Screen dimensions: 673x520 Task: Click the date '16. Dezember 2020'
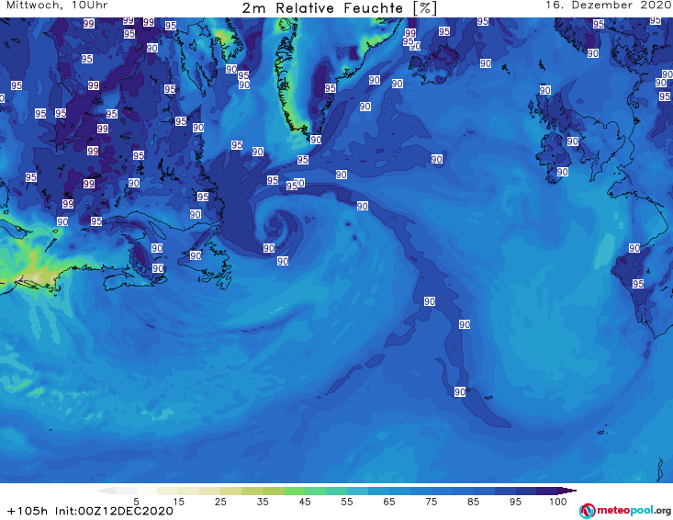tap(608, 6)
